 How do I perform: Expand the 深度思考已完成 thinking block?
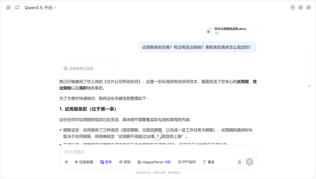pos(89,69)
